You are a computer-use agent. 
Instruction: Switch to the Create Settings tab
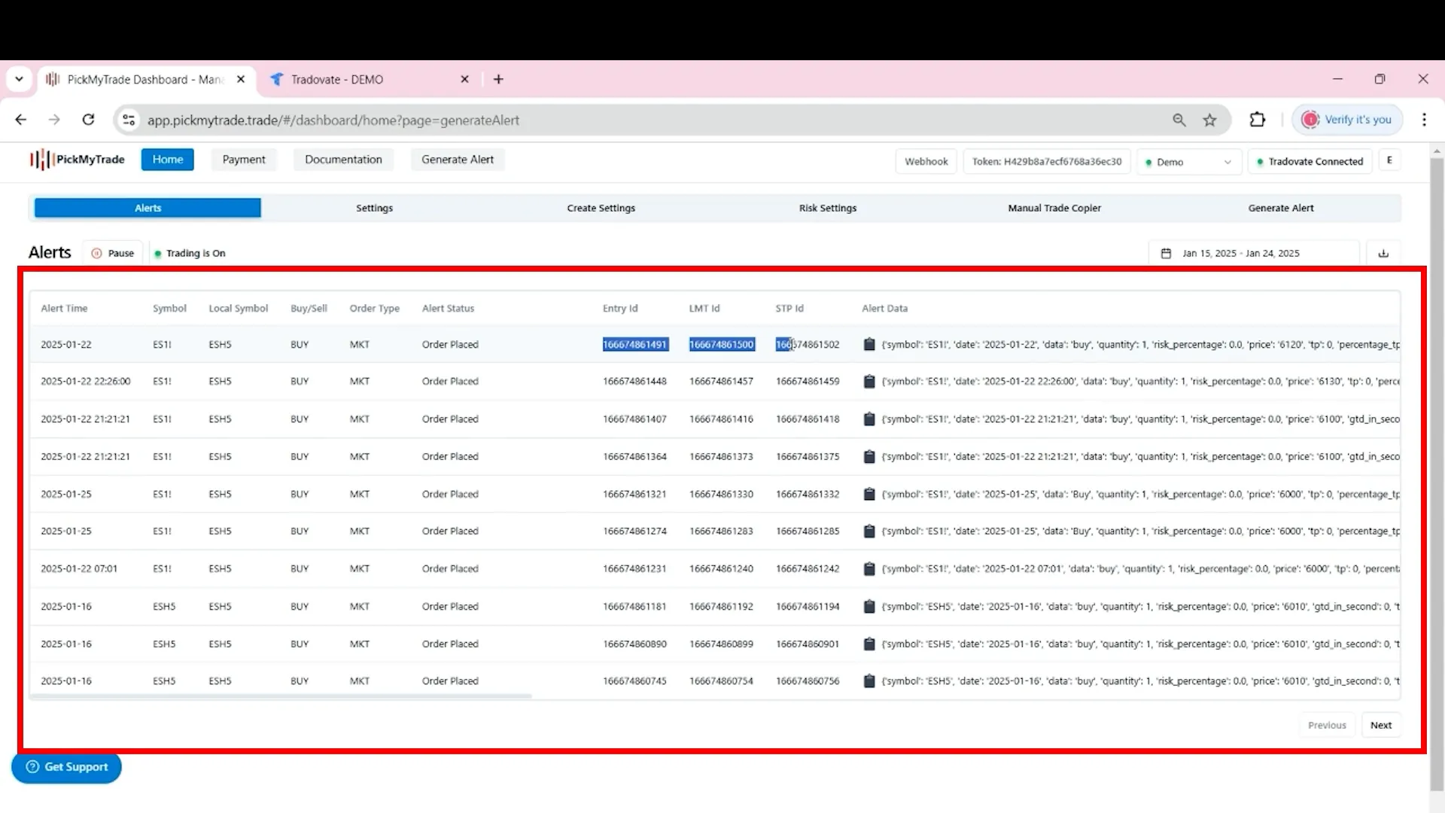pyautogui.click(x=601, y=208)
